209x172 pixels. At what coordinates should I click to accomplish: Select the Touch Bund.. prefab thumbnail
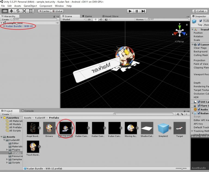point(33,146)
